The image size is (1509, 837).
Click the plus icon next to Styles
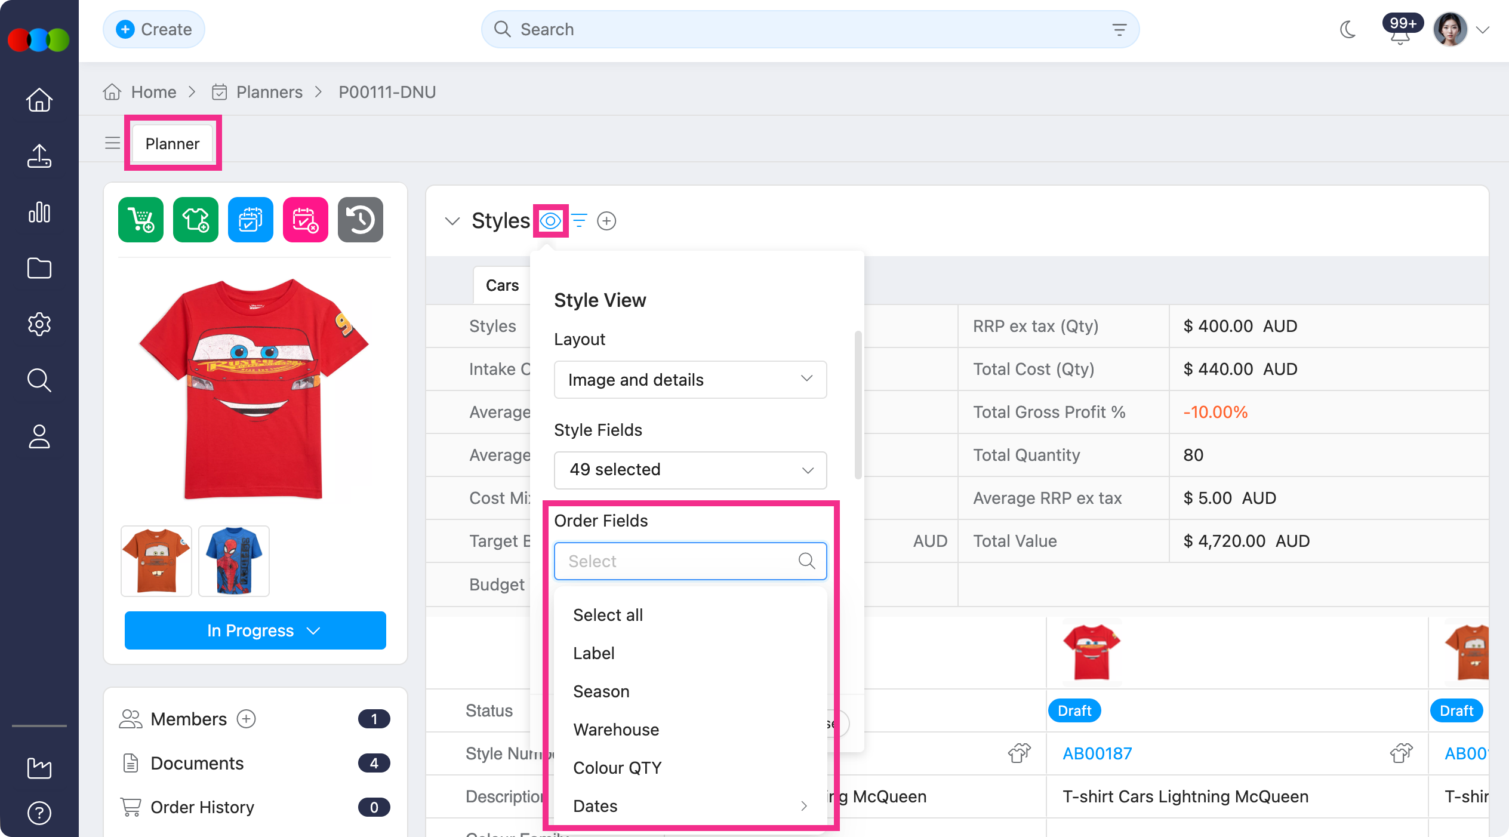(606, 221)
